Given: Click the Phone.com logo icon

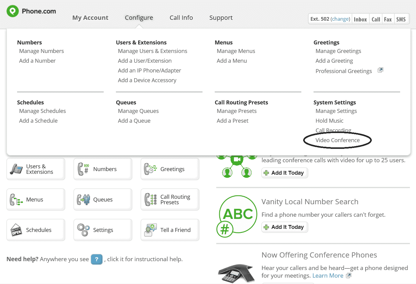Looking at the screenshot, I should (x=13, y=11).
